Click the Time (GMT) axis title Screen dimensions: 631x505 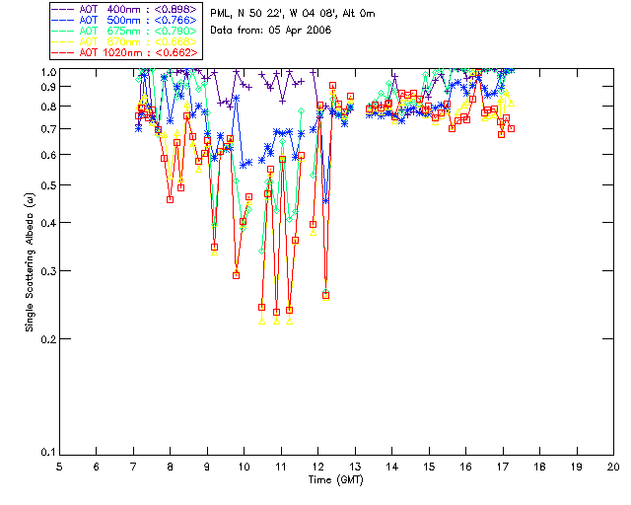pos(335,480)
